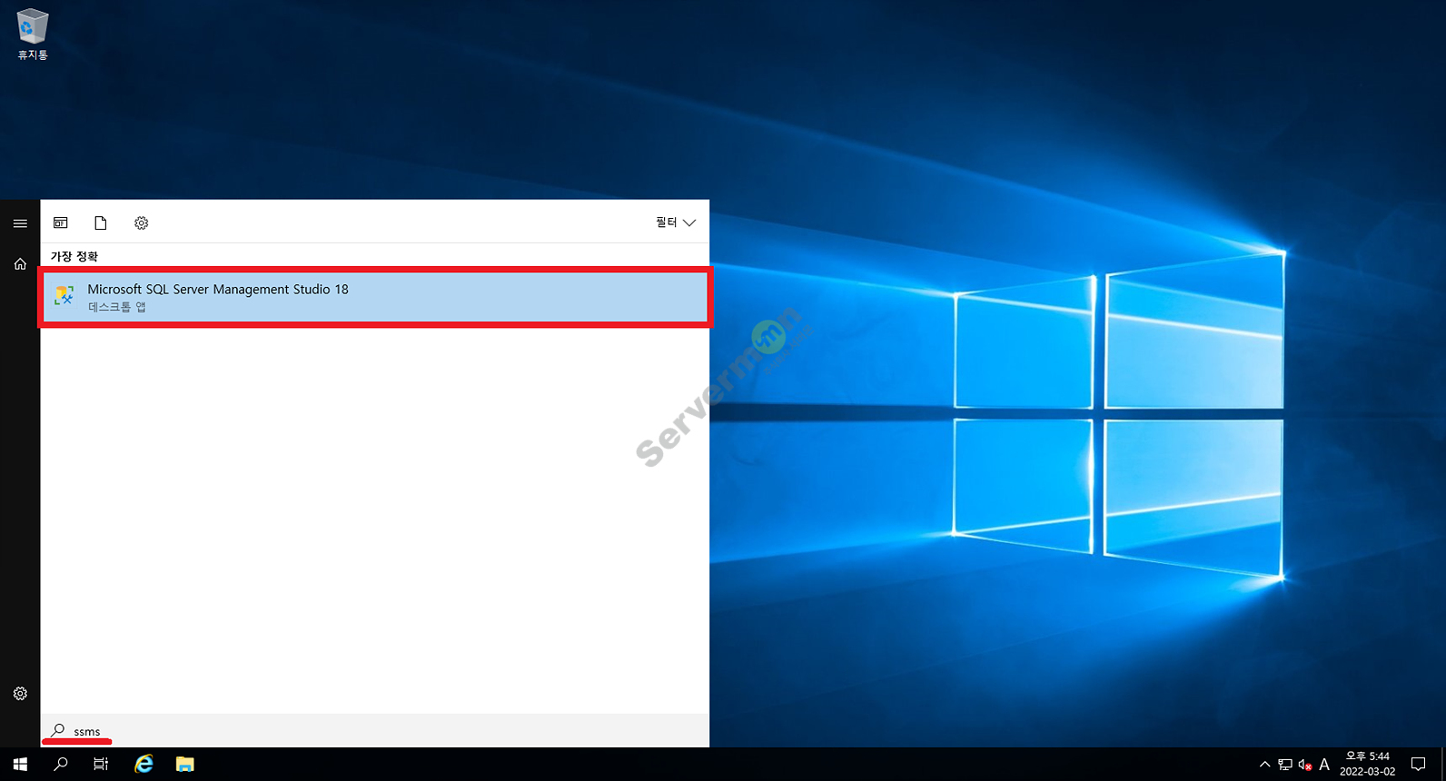The height and width of the screenshot is (781, 1446).
Task: Filter results by documents icon
Action: [101, 222]
